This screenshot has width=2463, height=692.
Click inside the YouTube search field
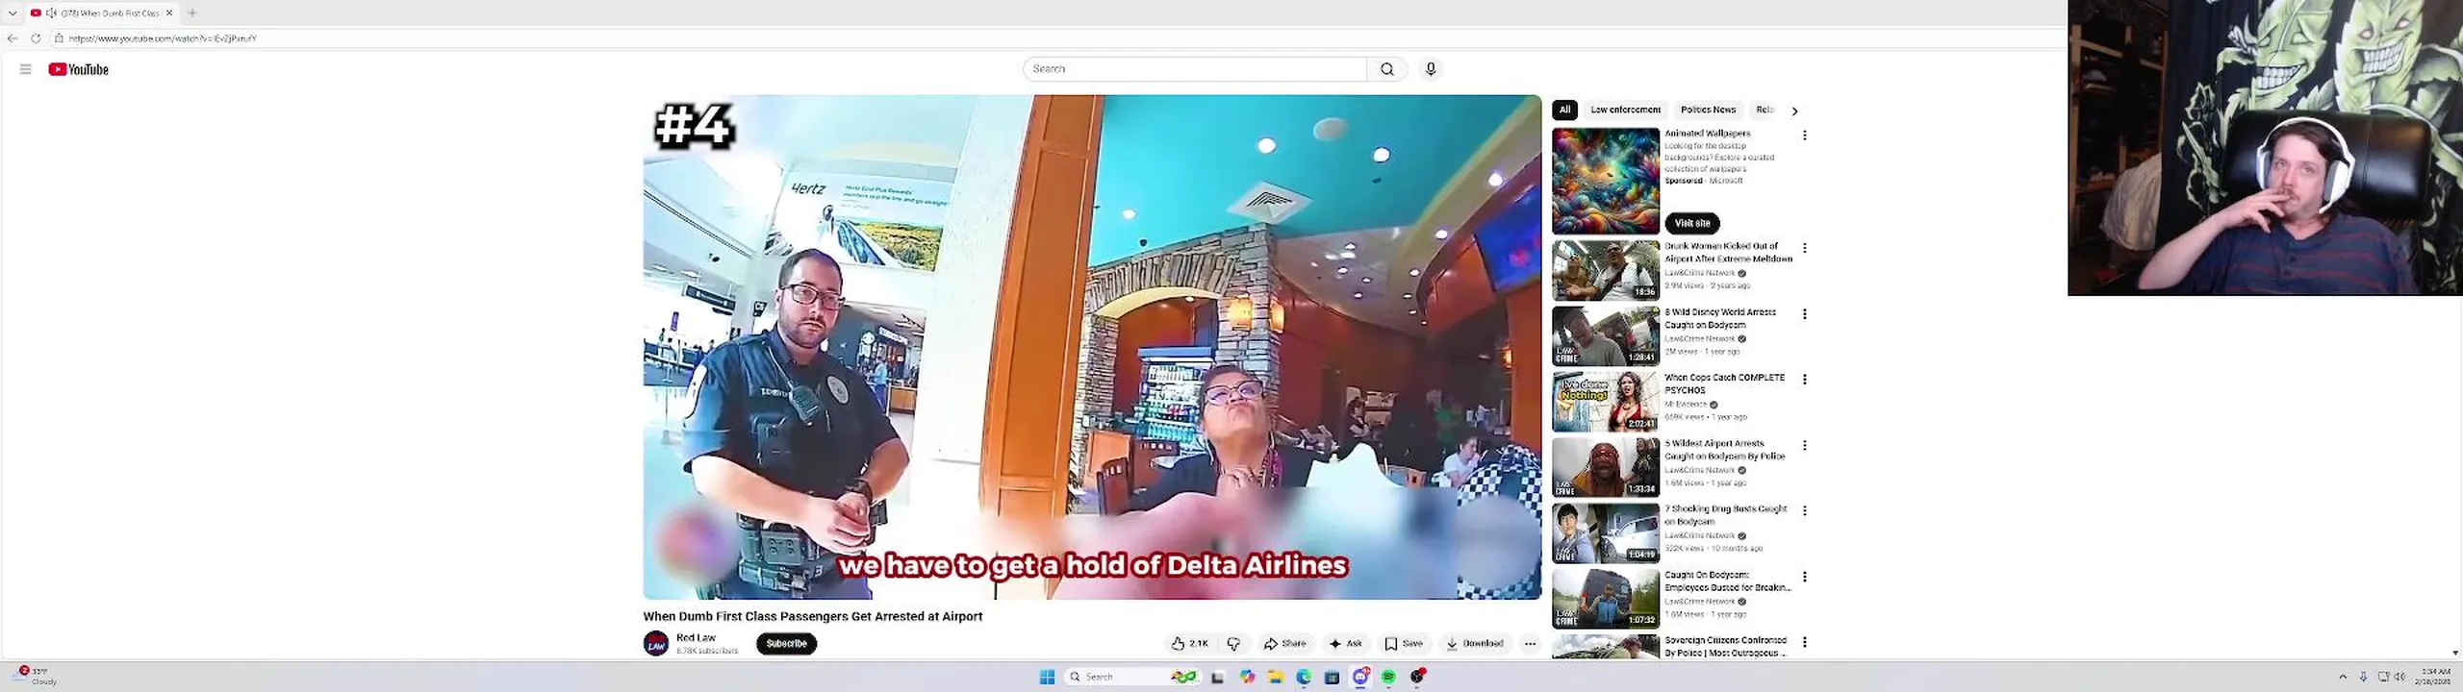click(1195, 69)
